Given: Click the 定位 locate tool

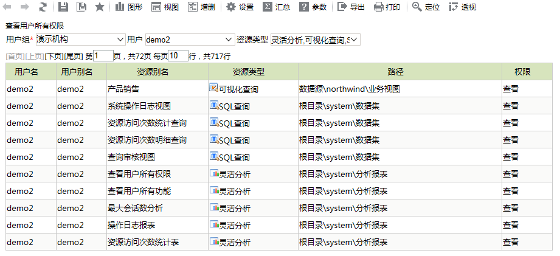Looking at the screenshot, I should tap(426, 7).
